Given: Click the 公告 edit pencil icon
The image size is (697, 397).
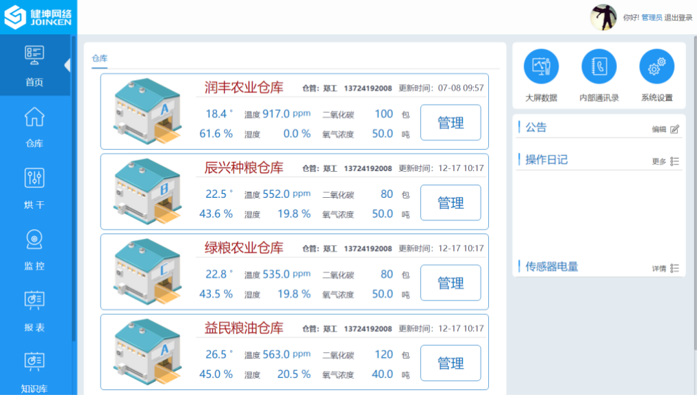Looking at the screenshot, I should click(x=674, y=129).
